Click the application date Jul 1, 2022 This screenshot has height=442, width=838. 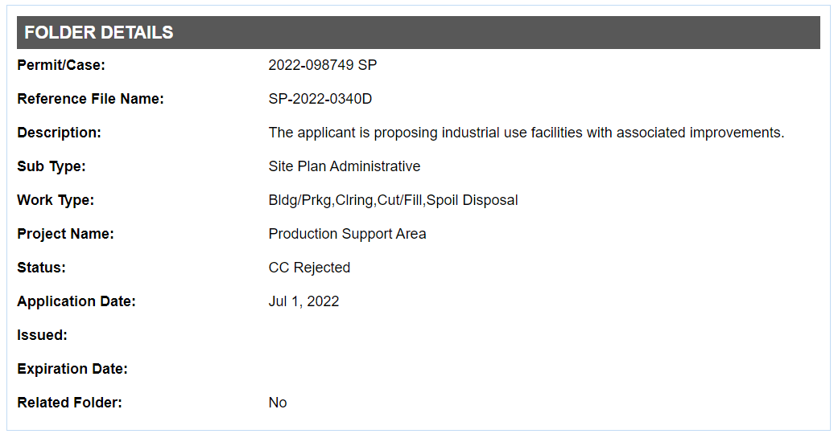click(x=303, y=301)
